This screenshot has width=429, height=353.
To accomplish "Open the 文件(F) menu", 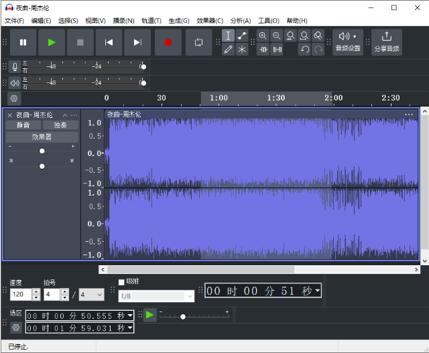I will (14, 21).
